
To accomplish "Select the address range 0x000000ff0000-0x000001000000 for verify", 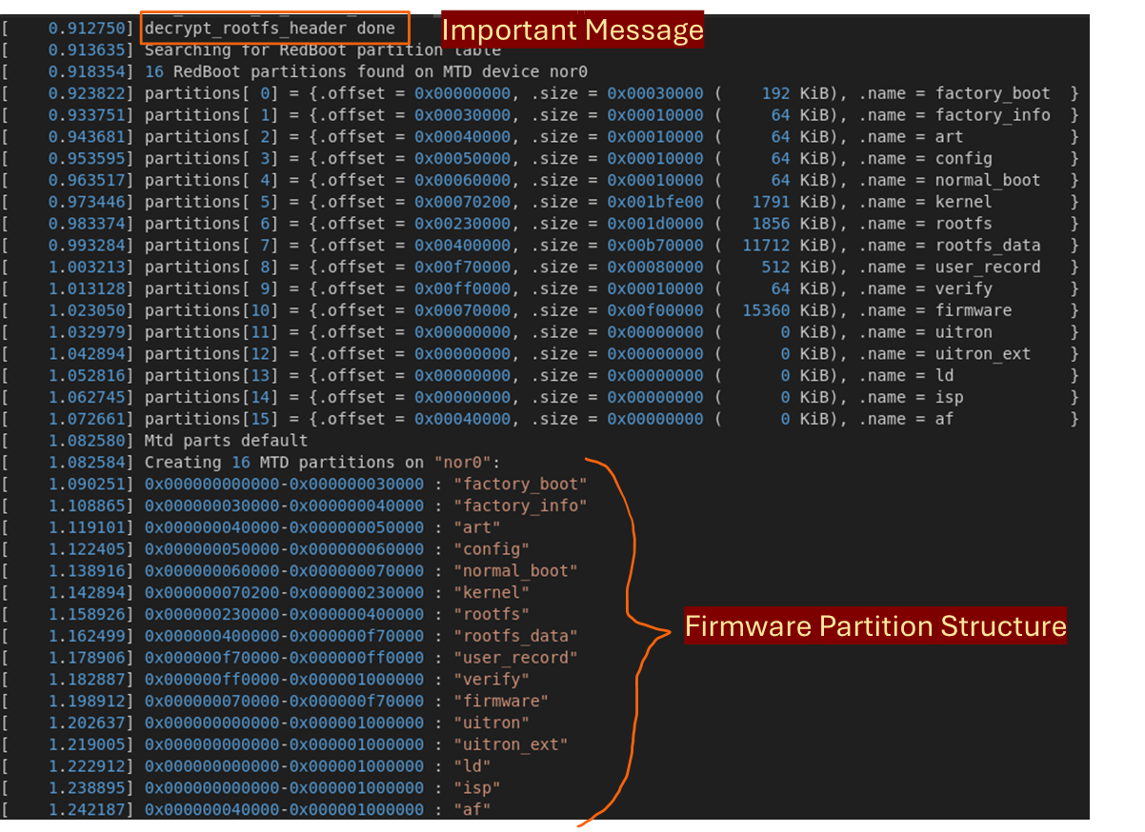I will pos(284,680).
